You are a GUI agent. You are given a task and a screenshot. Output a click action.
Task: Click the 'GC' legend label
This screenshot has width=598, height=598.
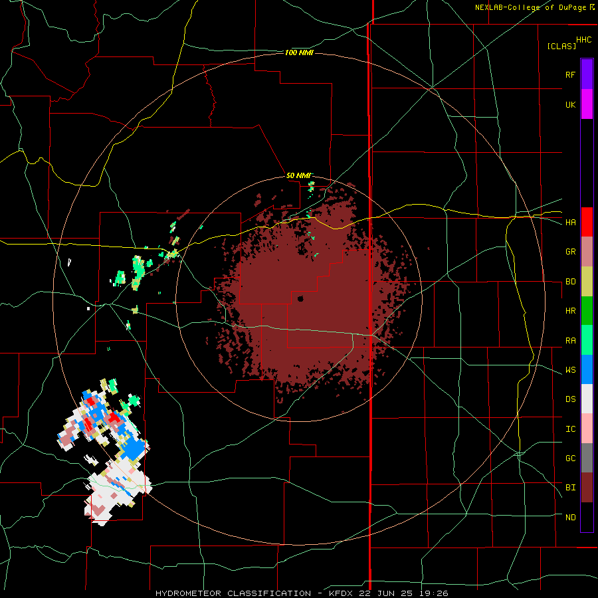tap(570, 458)
